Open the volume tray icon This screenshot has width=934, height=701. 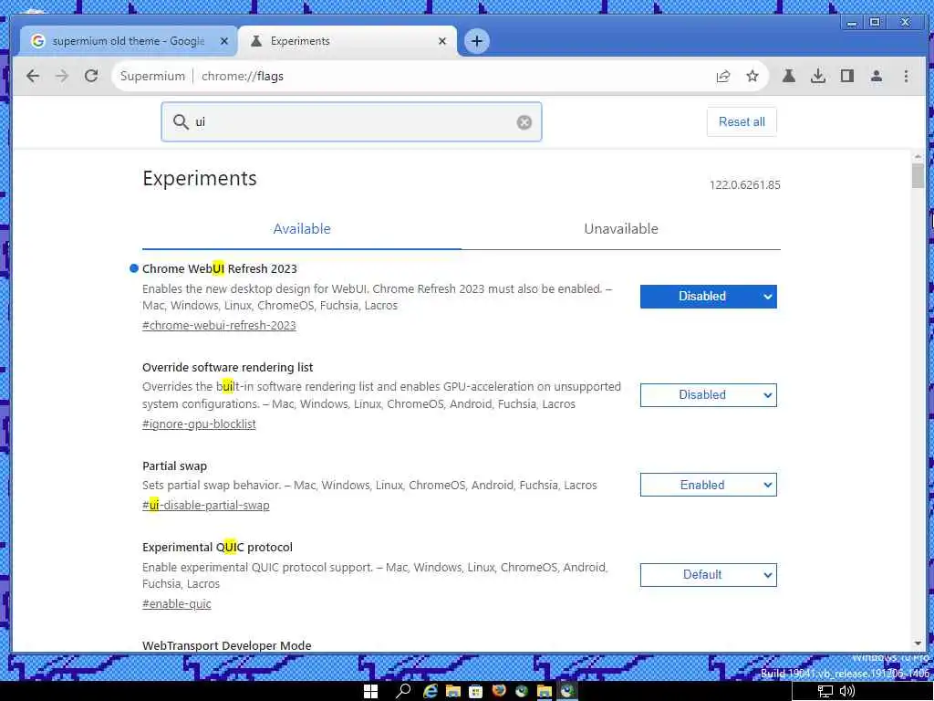click(x=847, y=692)
